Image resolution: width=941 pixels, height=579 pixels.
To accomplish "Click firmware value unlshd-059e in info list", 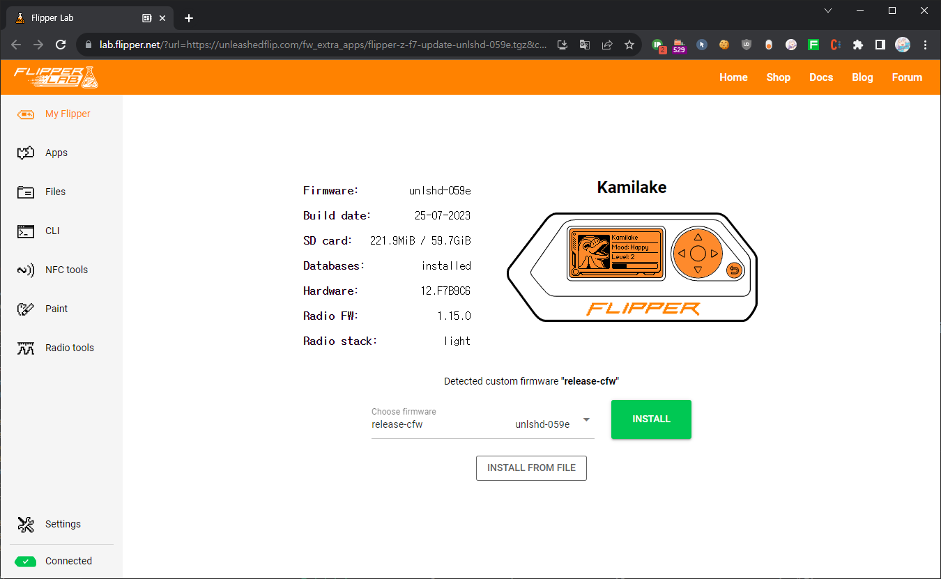I will (x=440, y=190).
